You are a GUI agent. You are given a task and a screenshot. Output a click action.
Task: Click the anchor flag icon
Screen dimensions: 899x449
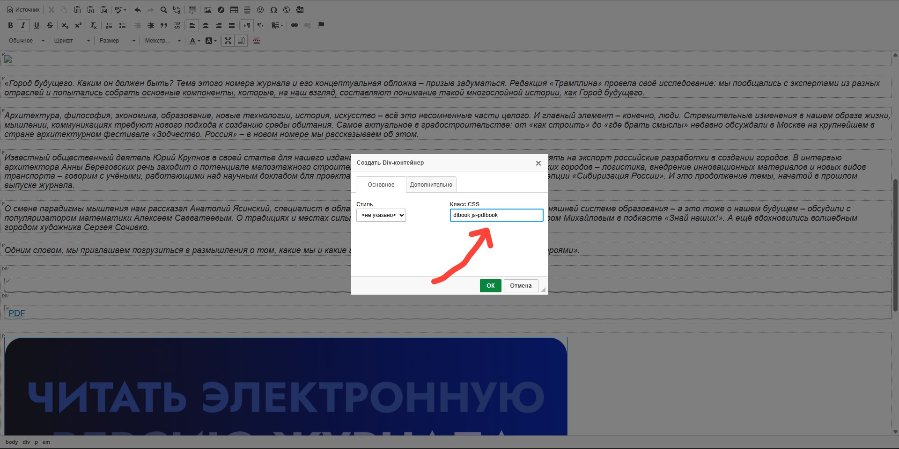pos(321,25)
